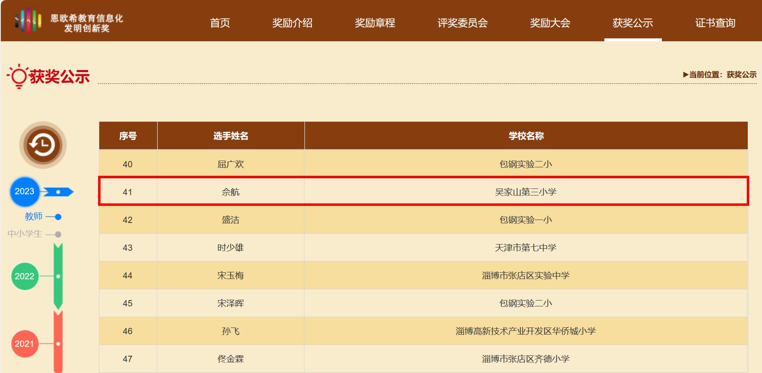
Task: Click the serial number 43 cell
Action: coord(128,247)
